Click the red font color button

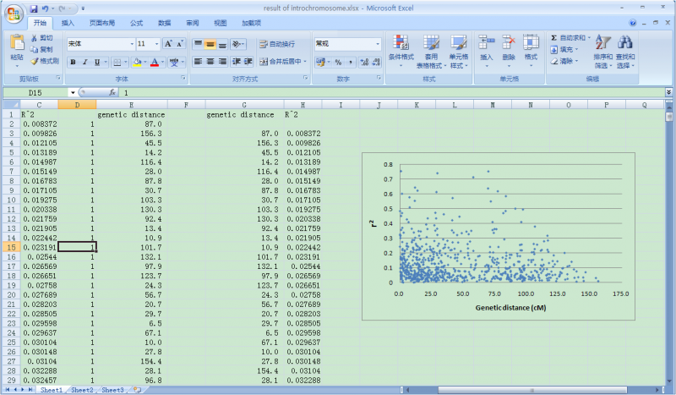tap(154, 62)
